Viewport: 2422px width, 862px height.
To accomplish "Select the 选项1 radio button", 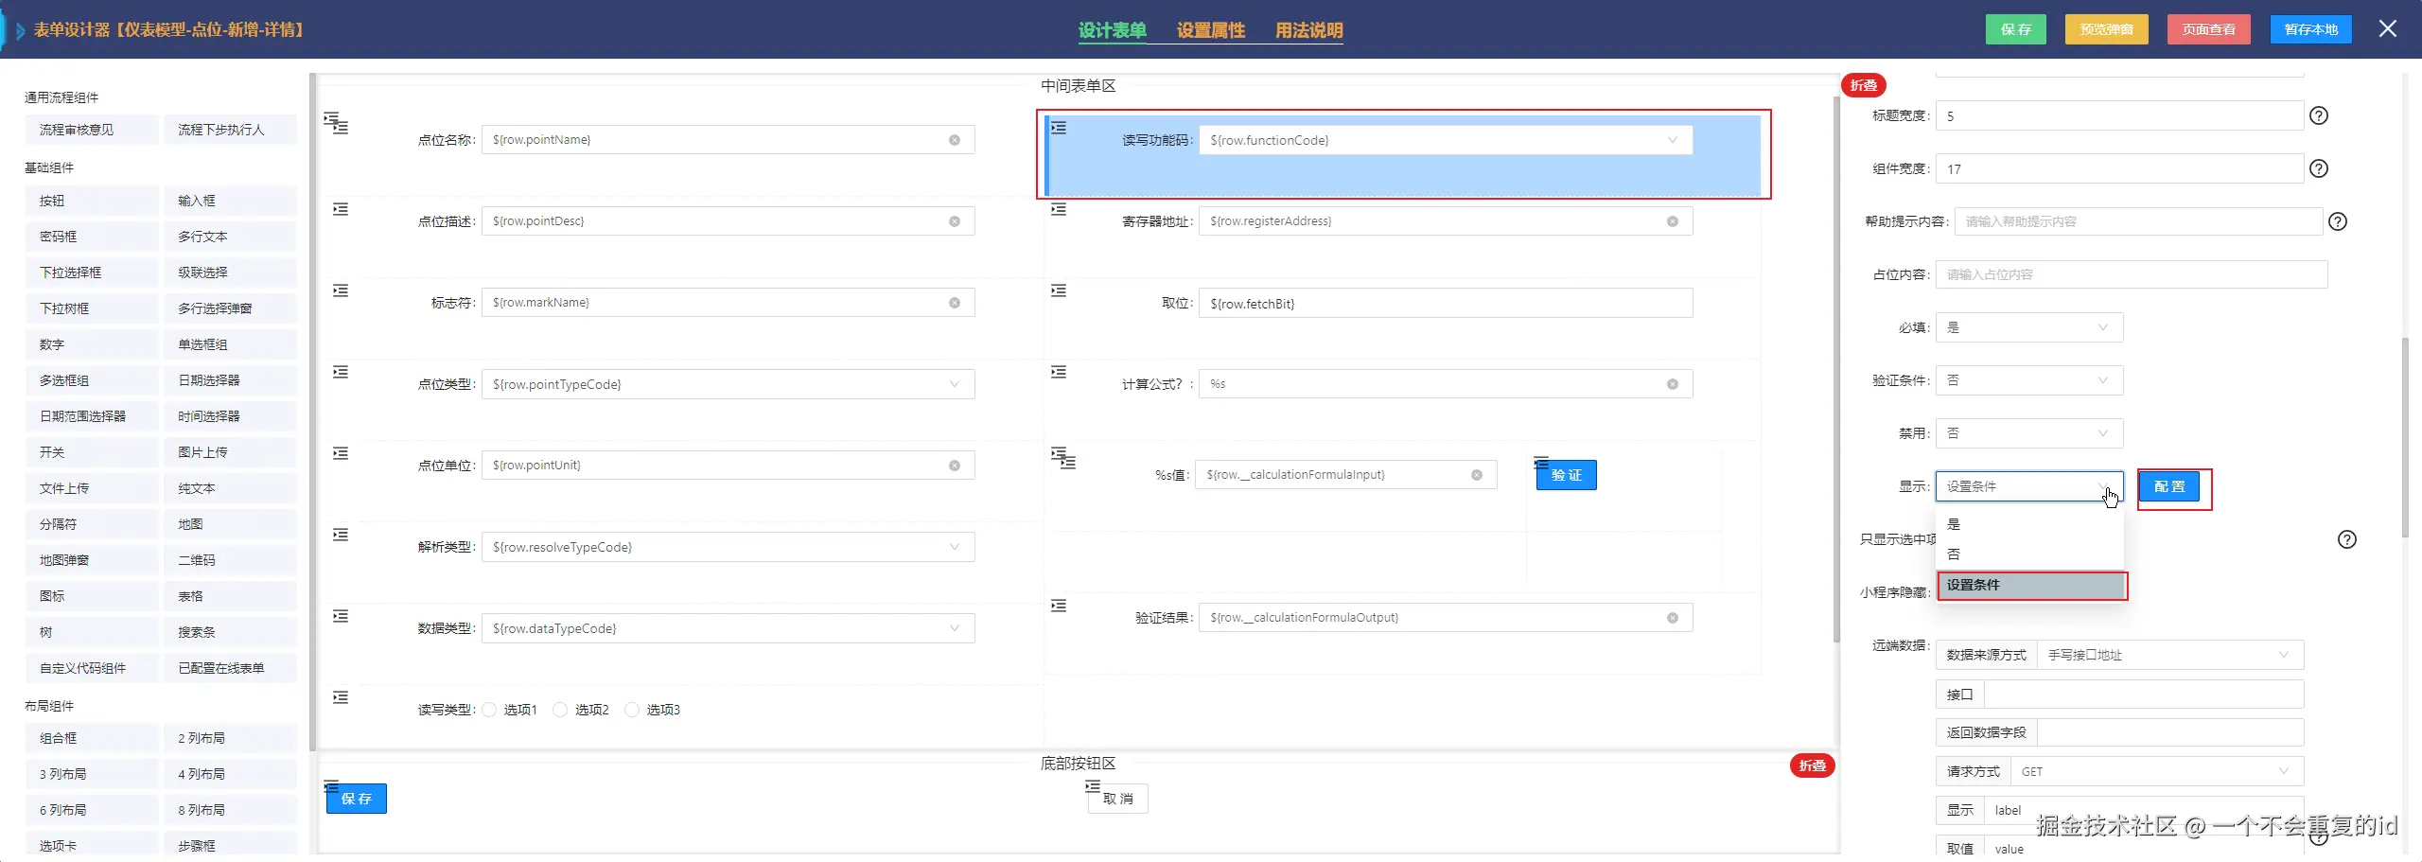I will 489,710.
